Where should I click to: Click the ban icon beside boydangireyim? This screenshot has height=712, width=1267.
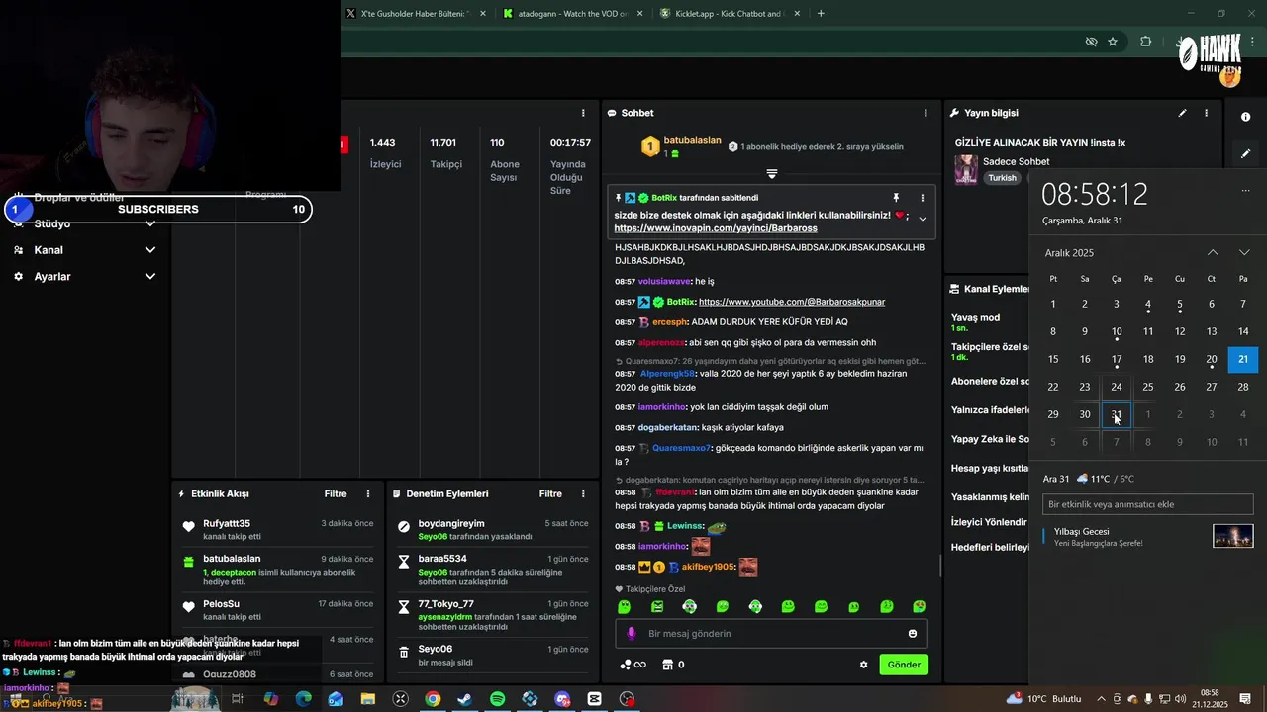[x=404, y=527]
